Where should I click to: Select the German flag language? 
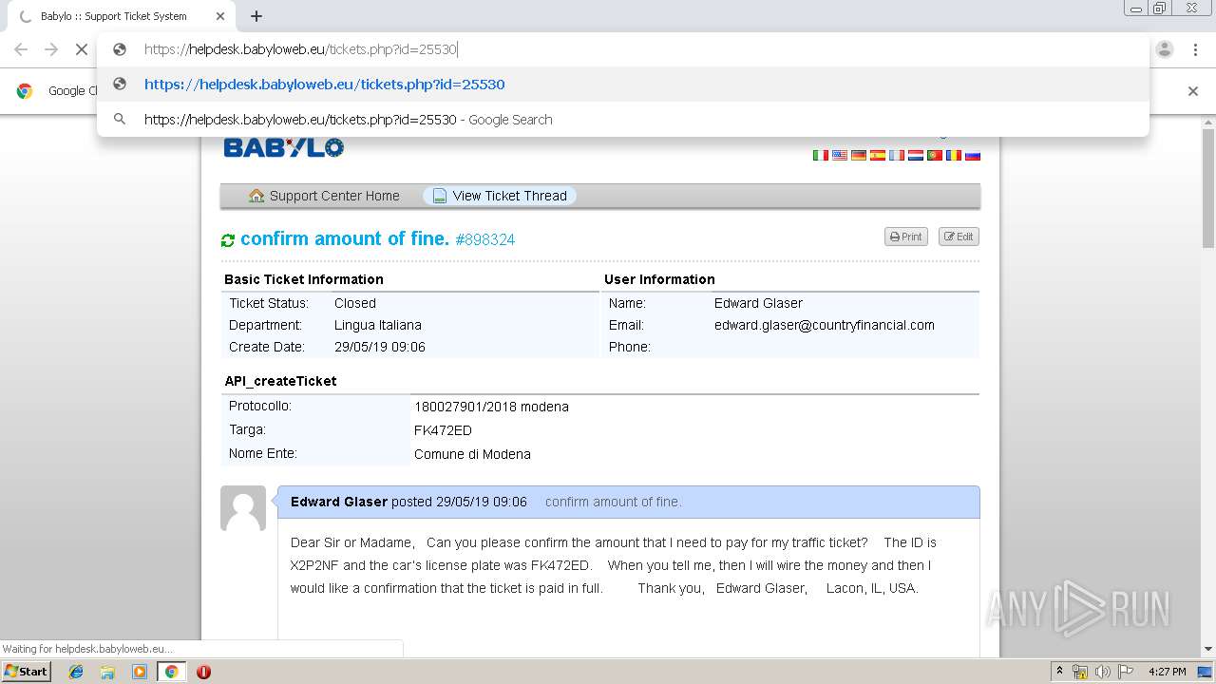tap(859, 155)
